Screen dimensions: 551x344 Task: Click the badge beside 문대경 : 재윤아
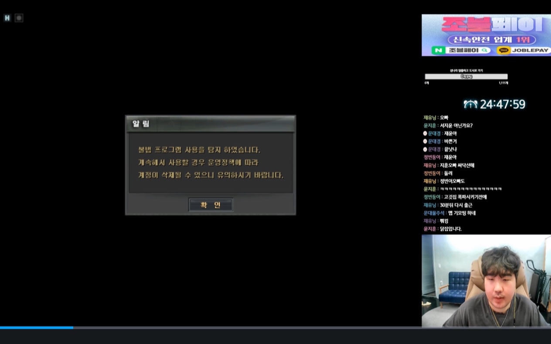(x=425, y=134)
